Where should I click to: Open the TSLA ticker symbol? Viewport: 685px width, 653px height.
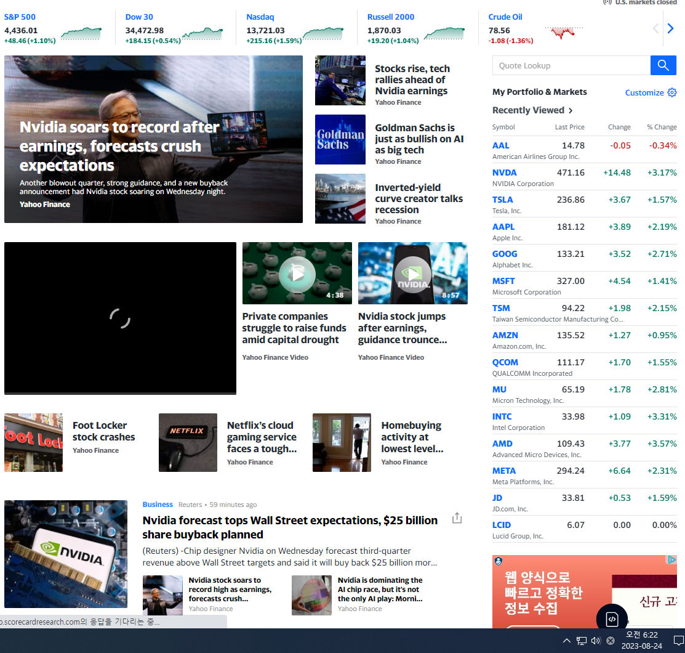coord(502,200)
